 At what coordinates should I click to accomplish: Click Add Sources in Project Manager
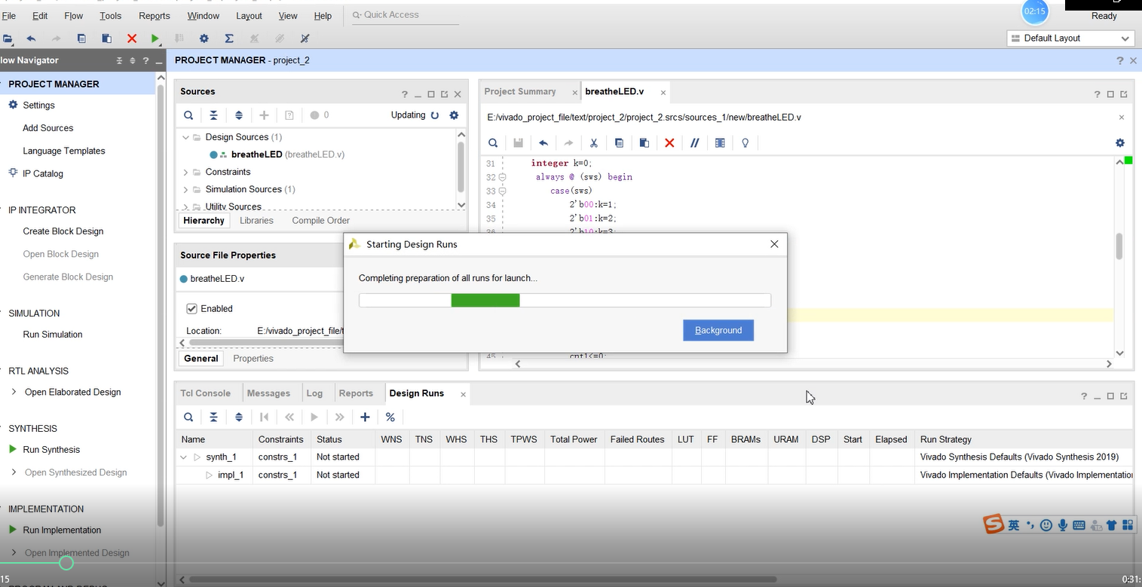click(47, 128)
